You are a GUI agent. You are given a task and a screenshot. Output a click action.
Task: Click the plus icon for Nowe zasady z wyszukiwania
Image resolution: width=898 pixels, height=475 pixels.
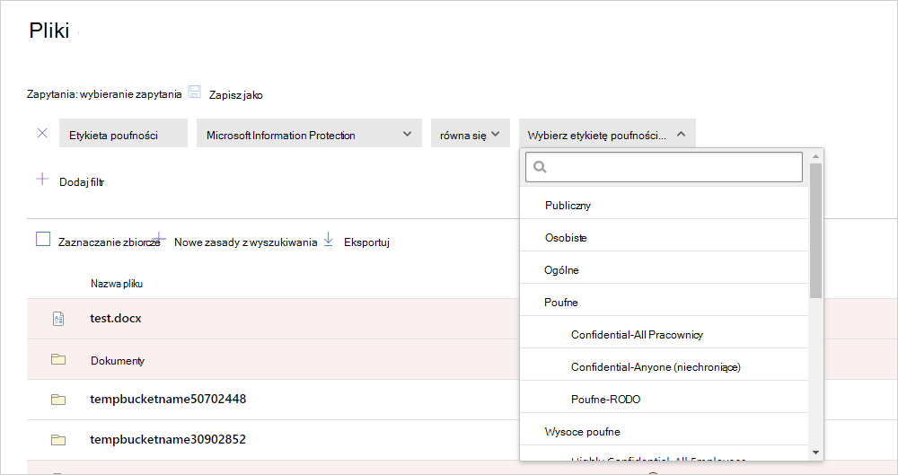[159, 238]
